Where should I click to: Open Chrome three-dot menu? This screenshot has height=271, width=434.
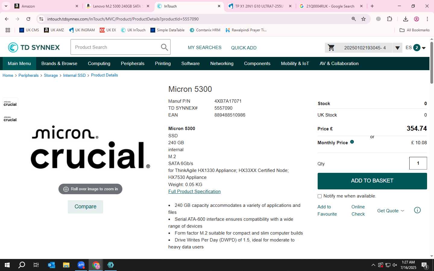(427, 19)
